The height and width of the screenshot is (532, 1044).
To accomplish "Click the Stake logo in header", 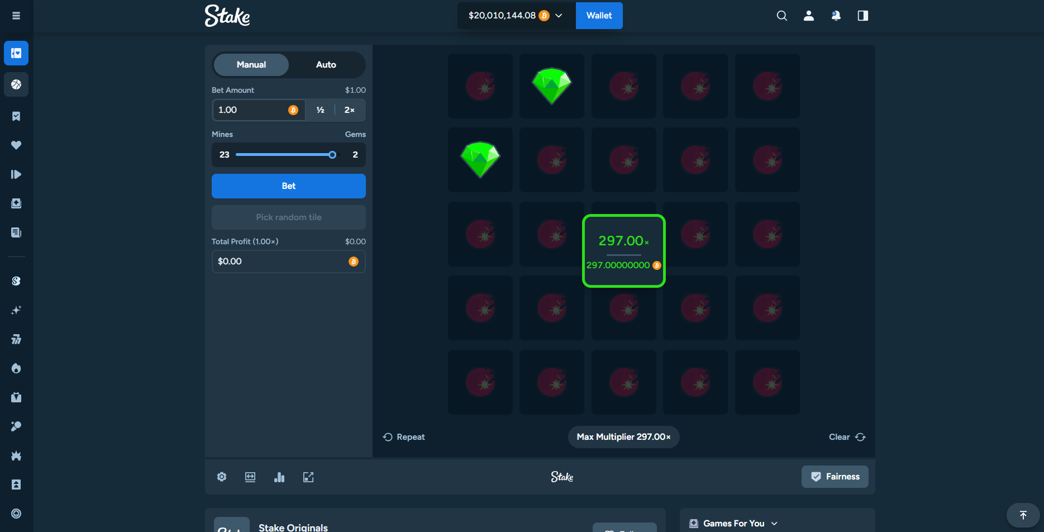I will coord(227,16).
